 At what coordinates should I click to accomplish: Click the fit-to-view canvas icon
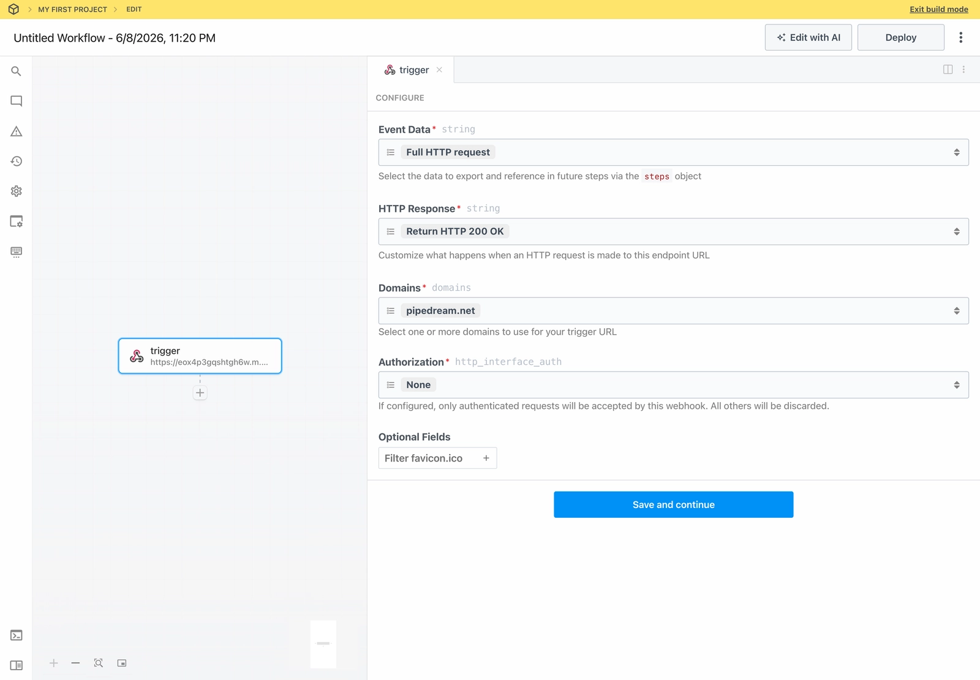[99, 663]
